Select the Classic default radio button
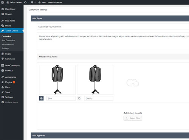The height and width of the screenshot is (140, 189). [x=79, y=98]
